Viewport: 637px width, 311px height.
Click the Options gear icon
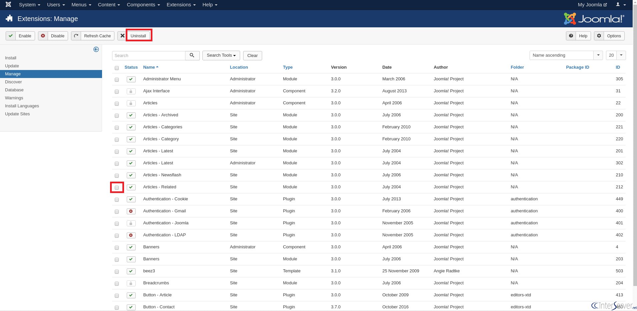599,36
